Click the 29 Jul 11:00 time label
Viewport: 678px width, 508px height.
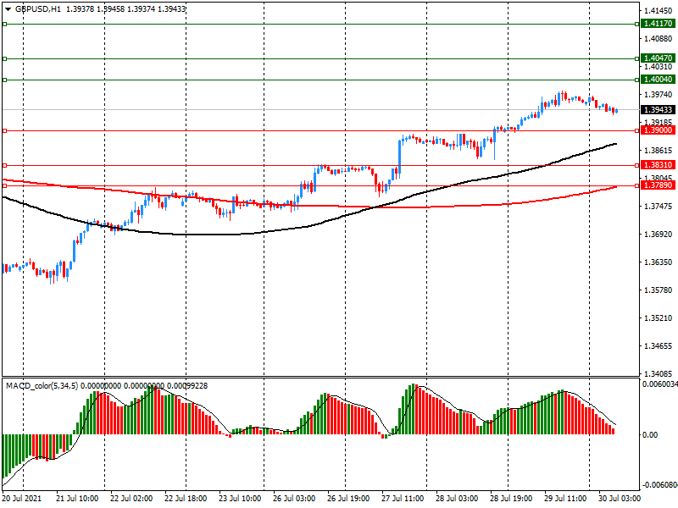[565, 498]
